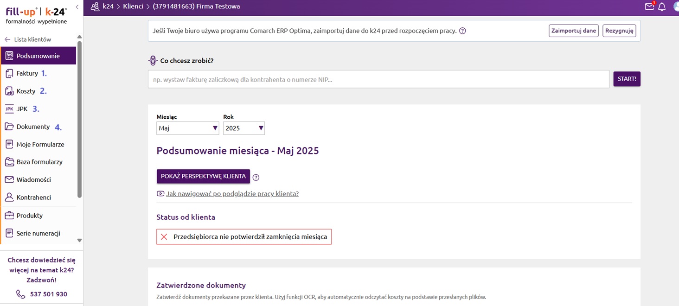This screenshot has width=679, height=306.
Task: Click the Chcesz dowiedzieć się więcej text
Action: click(42, 270)
